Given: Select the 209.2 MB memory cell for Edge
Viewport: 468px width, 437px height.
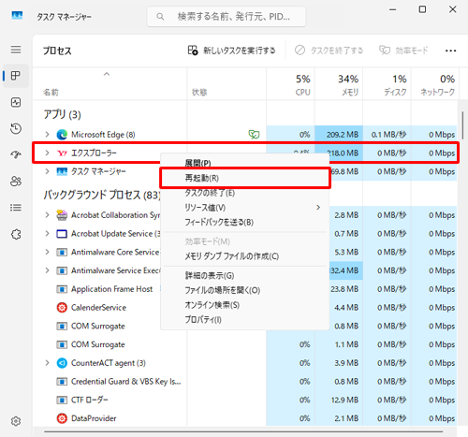Looking at the screenshot, I should 339,135.
